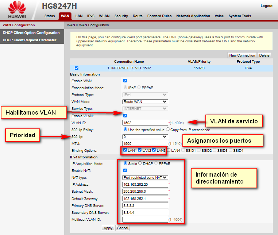Open the Status tab
Screen dimensions: 278x235
tap(50, 16)
